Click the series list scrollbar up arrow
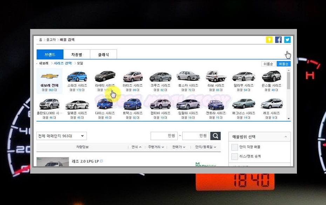 [x=288, y=70]
